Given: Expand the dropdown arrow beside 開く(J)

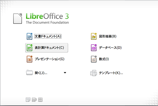Looking at the screenshot, I should coord(65,73).
